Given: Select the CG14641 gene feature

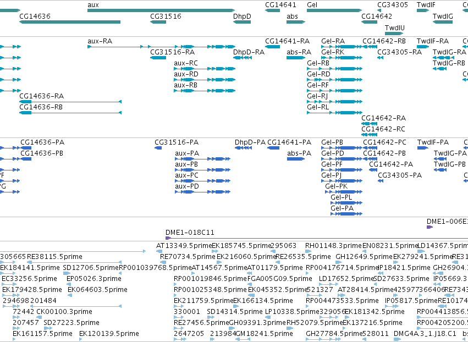Looking at the screenshot, I should tap(273, 10).
